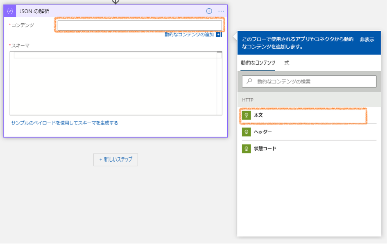Select ヘッダー from the HTTP list
The height and width of the screenshot is (244, 387).
click(309, 132)
